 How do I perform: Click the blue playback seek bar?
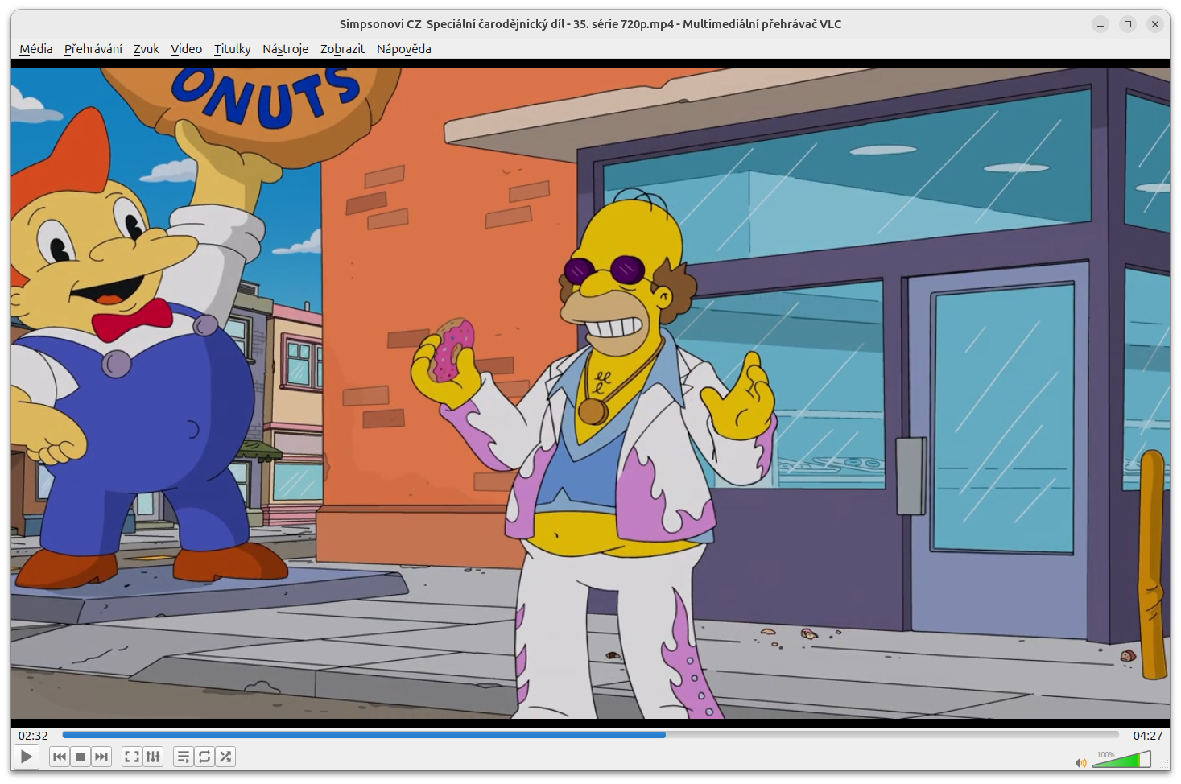coord(590,735)
